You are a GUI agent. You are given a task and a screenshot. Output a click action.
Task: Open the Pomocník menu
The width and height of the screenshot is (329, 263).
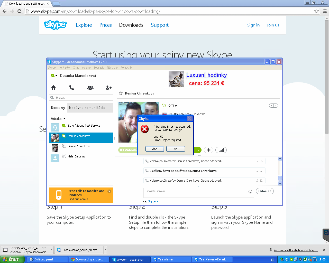(x=126, y=68)
